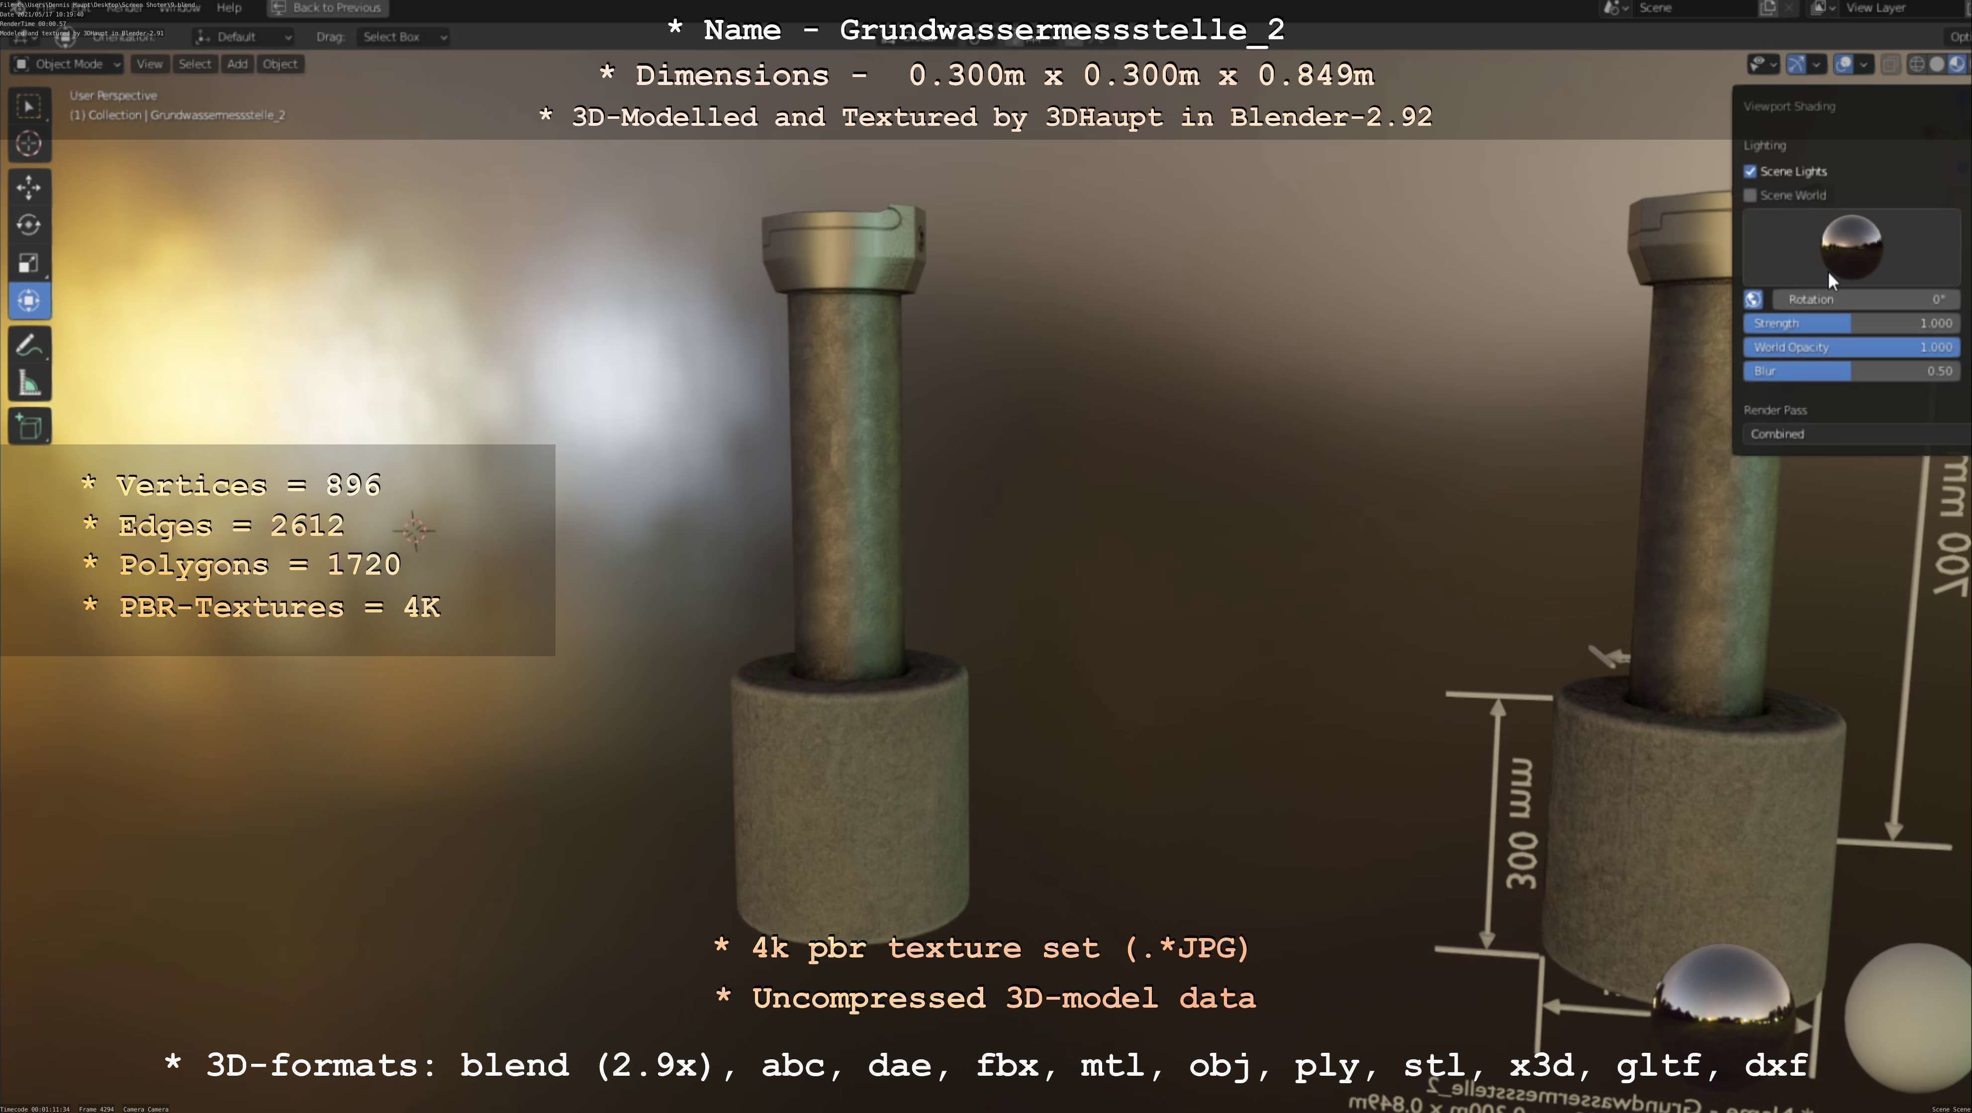Open the Object Mode dropdown
The image size is (1972, 1113).
67,64
